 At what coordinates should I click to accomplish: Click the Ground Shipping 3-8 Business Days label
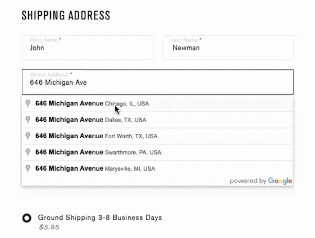coord(100,218)
